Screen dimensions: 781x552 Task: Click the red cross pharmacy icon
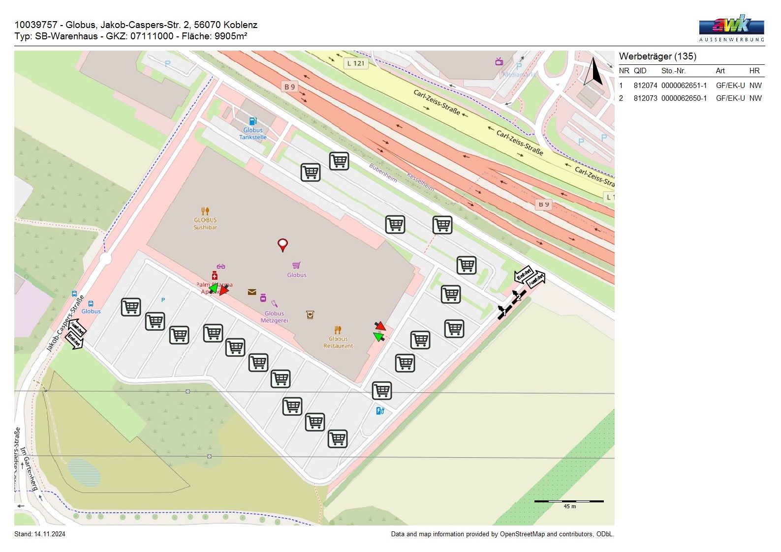point(215,275)
